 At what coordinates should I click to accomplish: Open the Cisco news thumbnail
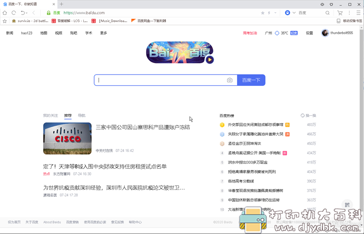click(x=67, y=139)
